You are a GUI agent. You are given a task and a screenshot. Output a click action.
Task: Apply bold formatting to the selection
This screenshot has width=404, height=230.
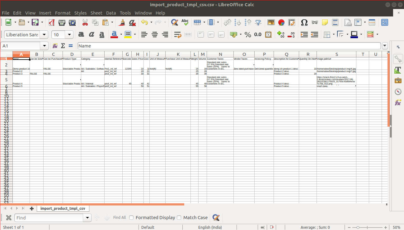coord(81,34)
